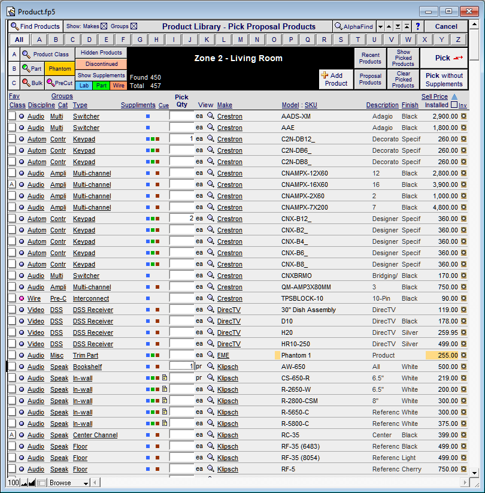485x493 pixels.
Task: Filter by letter C tab
Action: (x=72, y=40)
